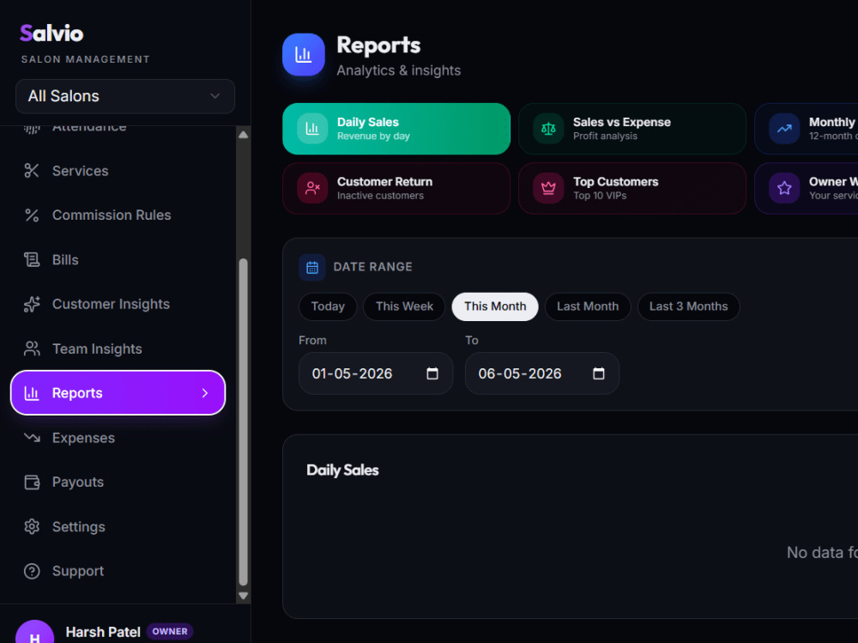This screenshot has height=643, width=858.
Task: Click the Customer Return user-x icon
Action: click(312, 188)
